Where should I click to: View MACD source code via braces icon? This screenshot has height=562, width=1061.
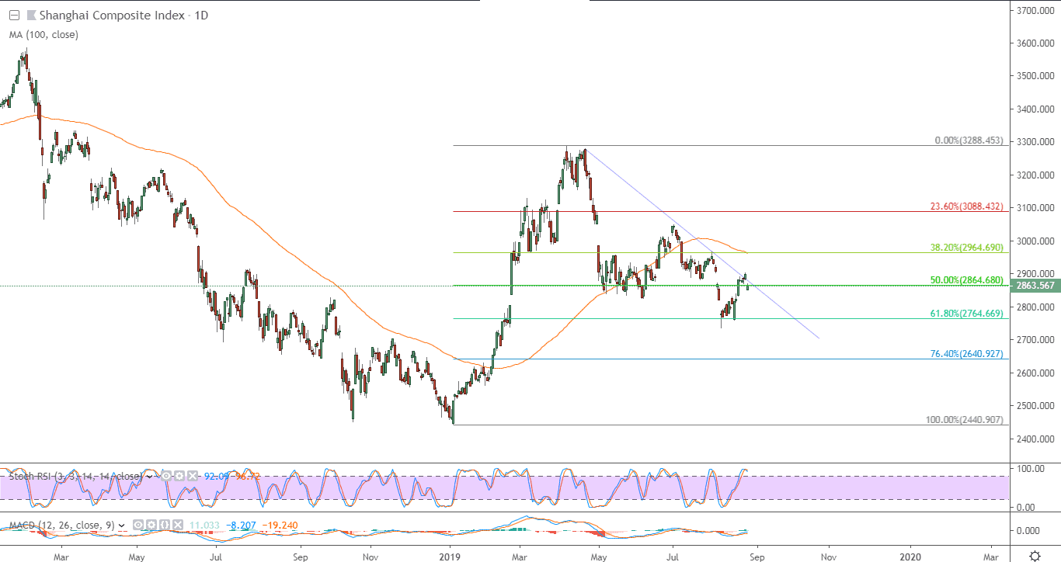coord(164,526)
